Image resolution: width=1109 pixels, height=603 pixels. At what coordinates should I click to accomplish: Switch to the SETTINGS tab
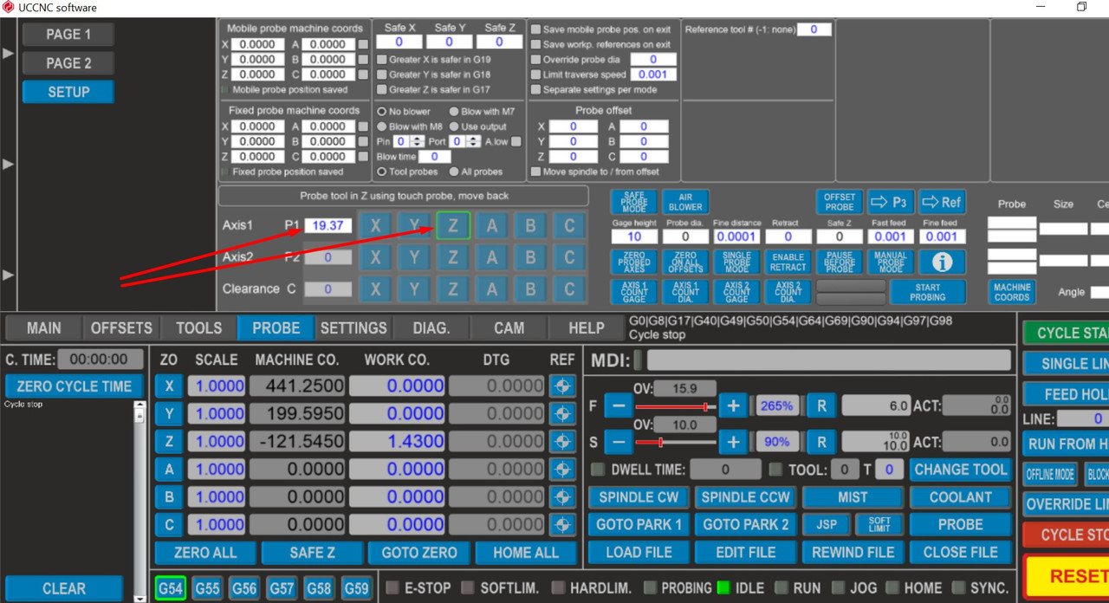(353, 328)
